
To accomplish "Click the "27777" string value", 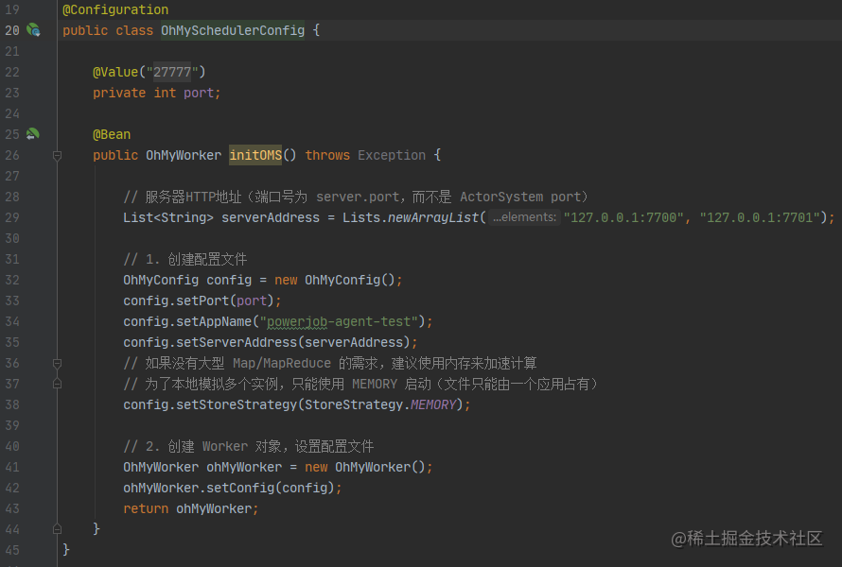I will 172,72.
